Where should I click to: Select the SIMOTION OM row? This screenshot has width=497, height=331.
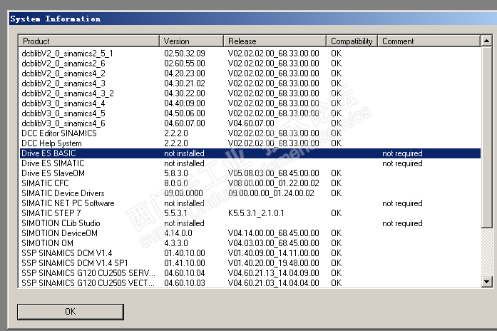click(250, 243)
